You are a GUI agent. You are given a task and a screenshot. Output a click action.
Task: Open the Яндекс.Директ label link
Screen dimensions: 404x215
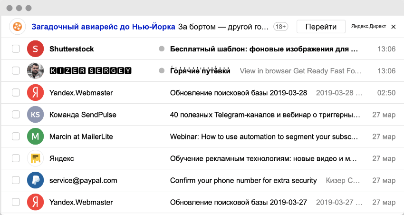368,26
